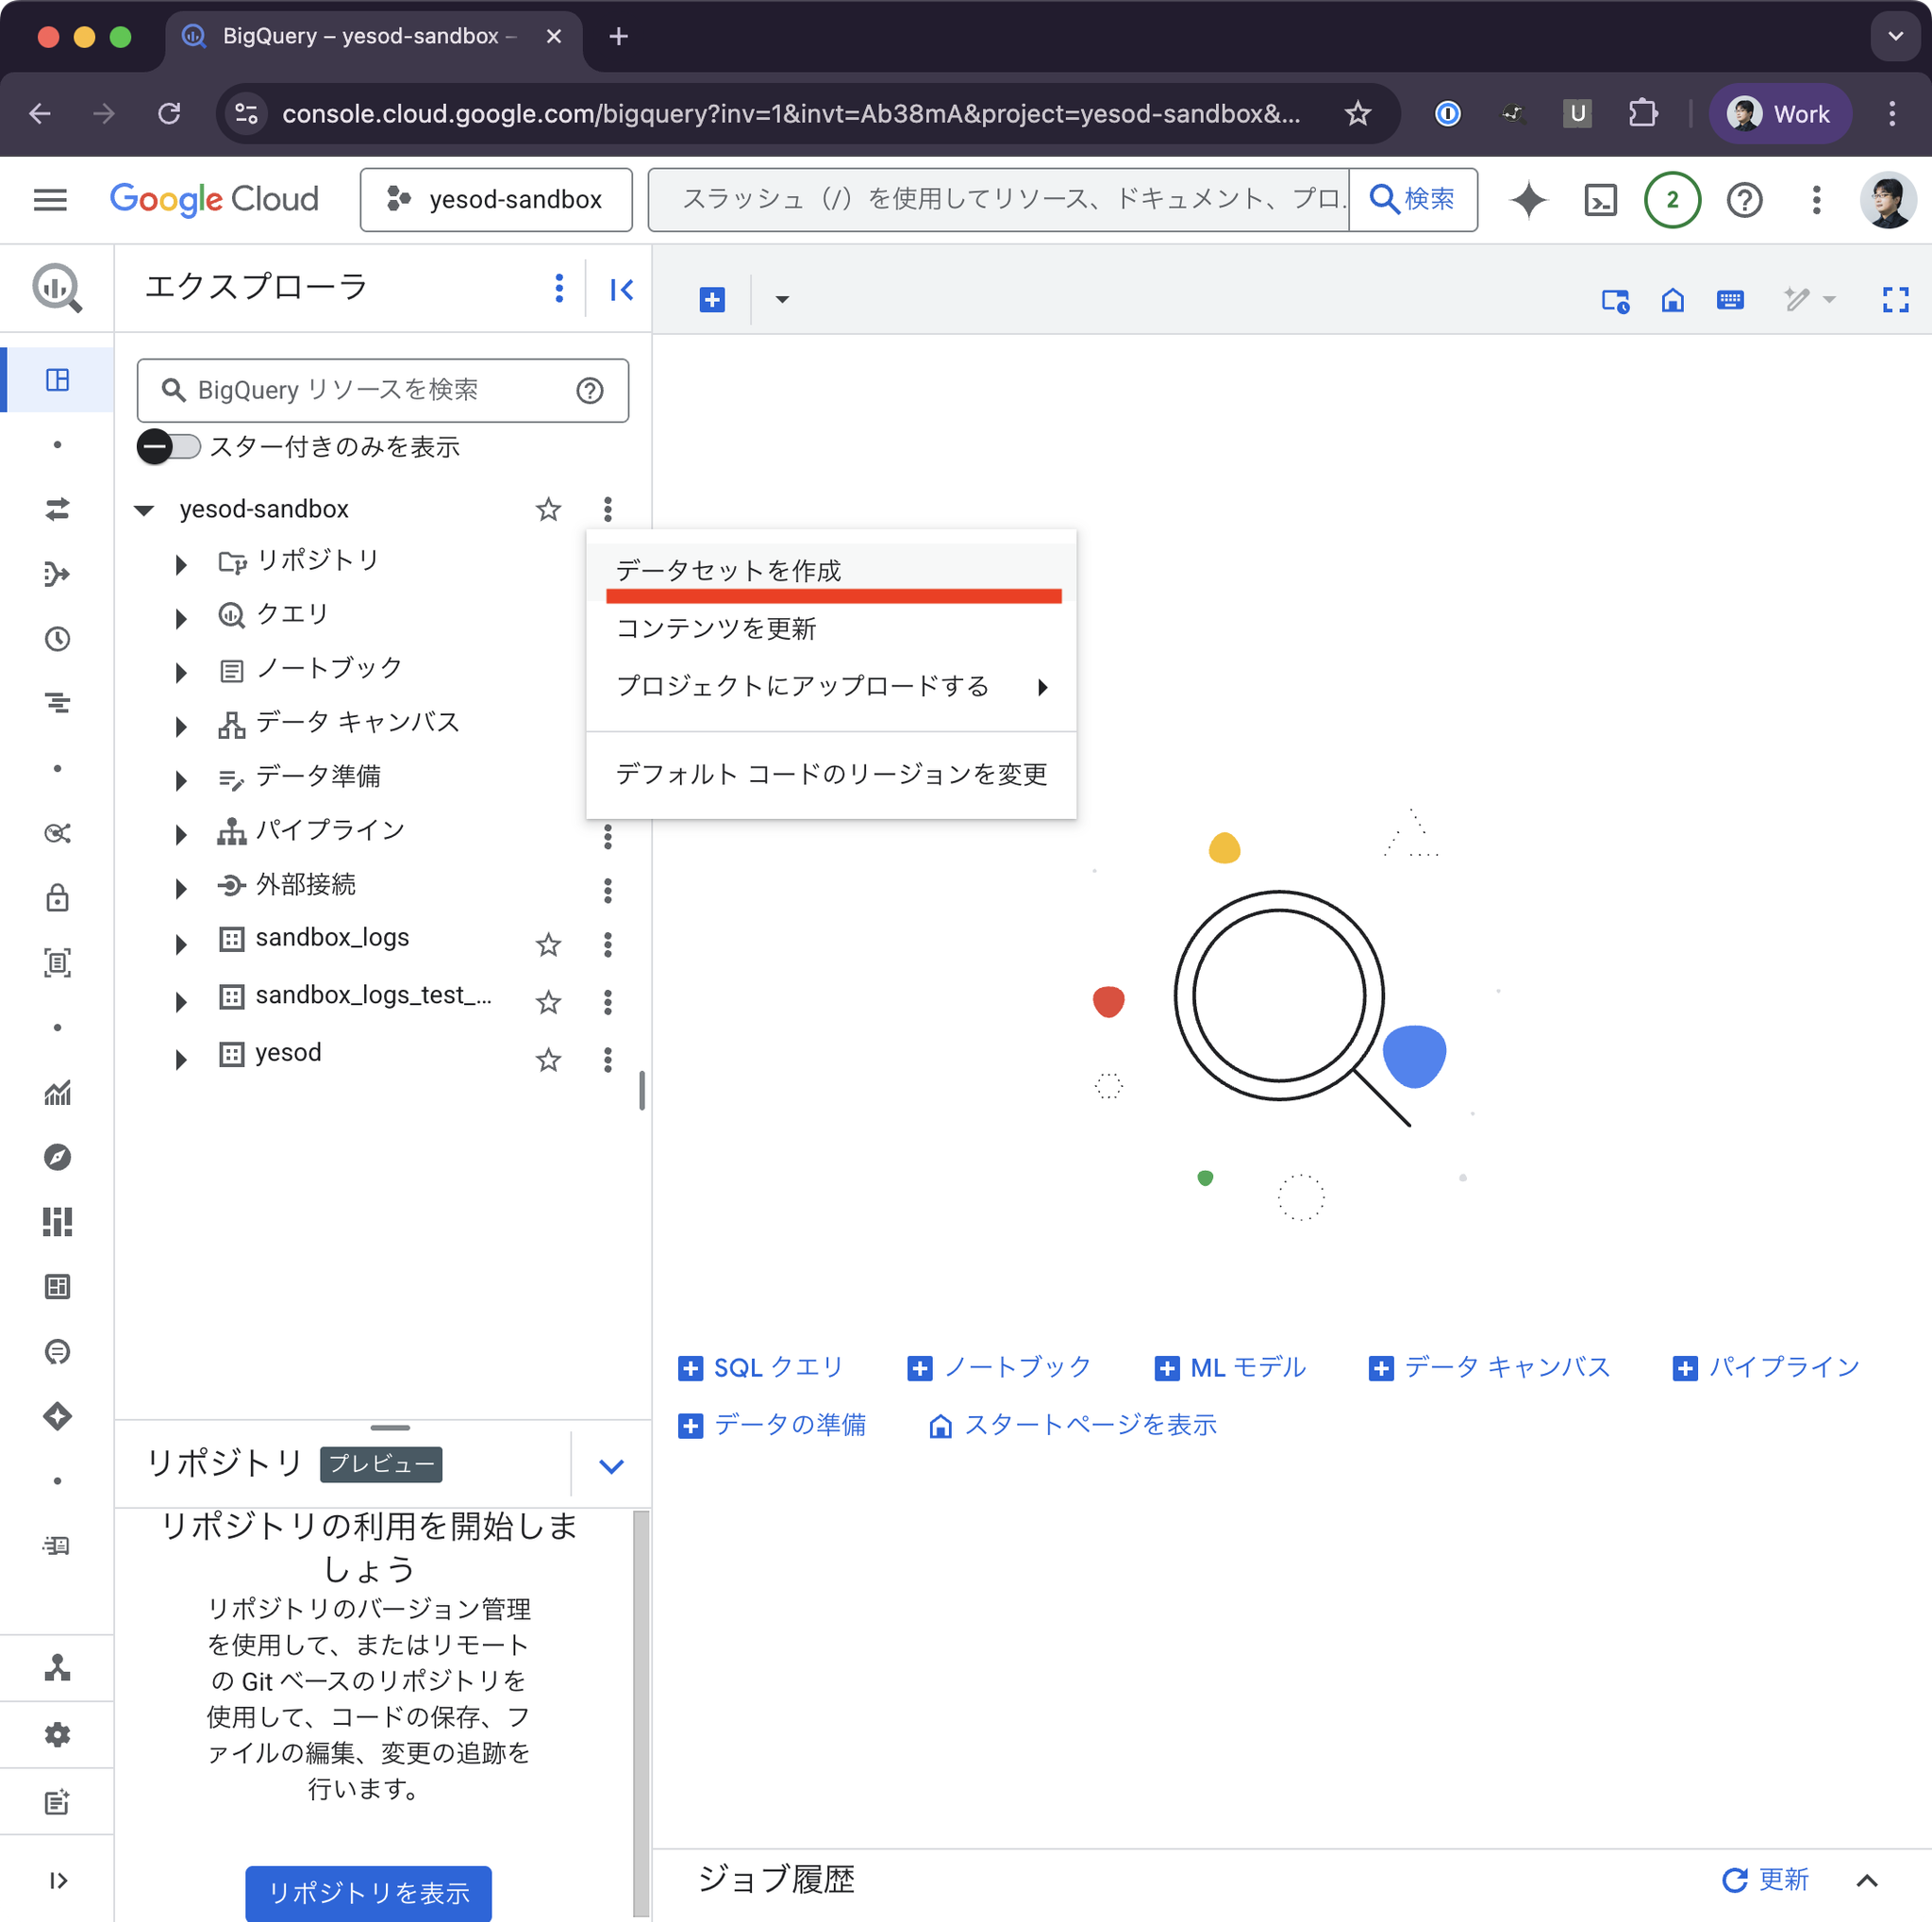1932x1922 pixels.
Task: Activate Cloud Shell terminal icon
Action: (x=1600, y=200)
